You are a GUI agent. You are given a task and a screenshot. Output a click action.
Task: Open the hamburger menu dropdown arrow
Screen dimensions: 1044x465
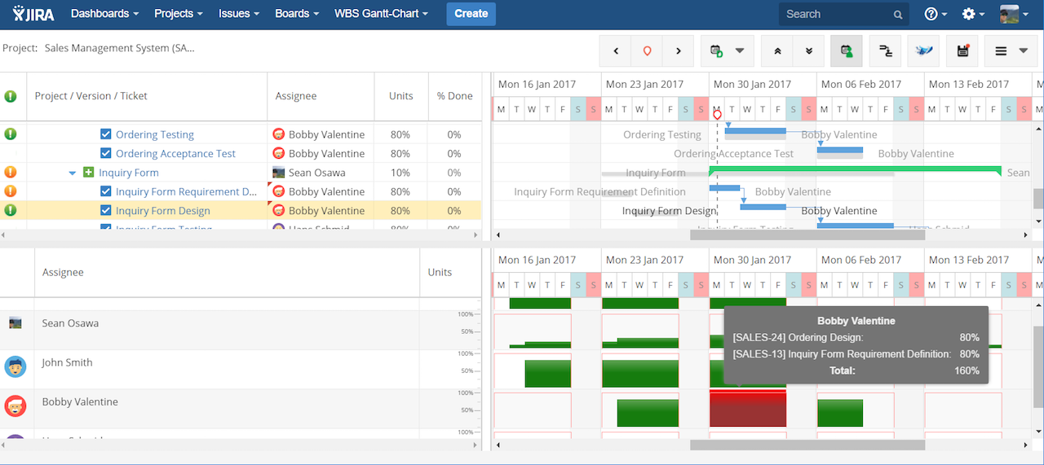coord(1024,51)
